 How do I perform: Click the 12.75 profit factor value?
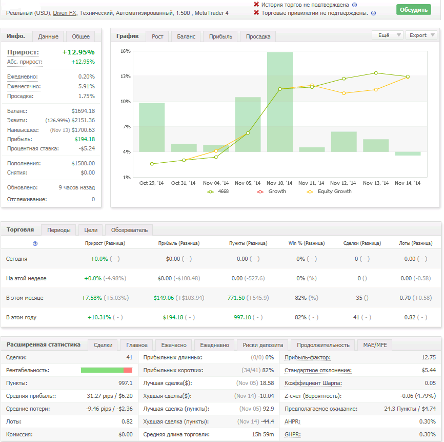pos(429,357)
